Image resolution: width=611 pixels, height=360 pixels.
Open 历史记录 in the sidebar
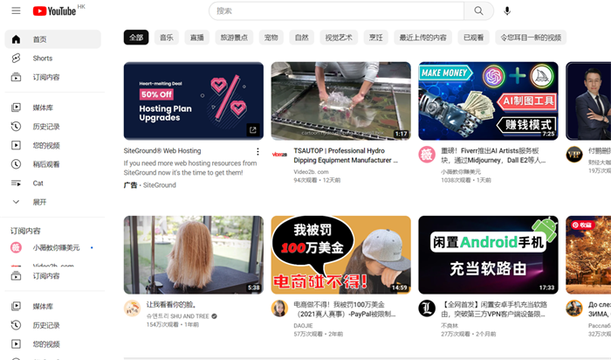[x=45, y=127]
